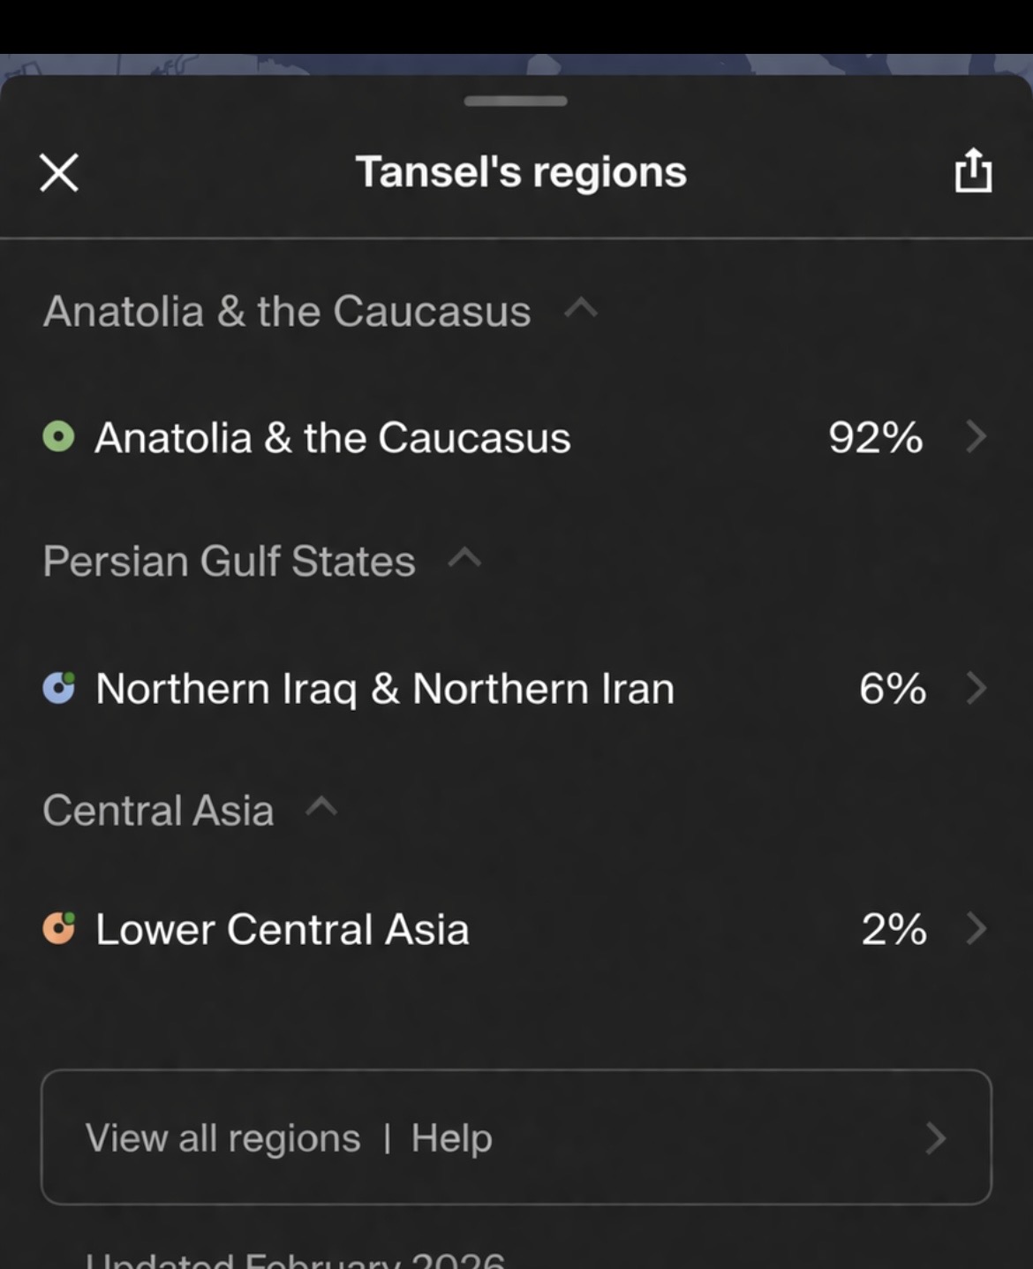Collapse the Central Asia section

(x=321, y=806)
